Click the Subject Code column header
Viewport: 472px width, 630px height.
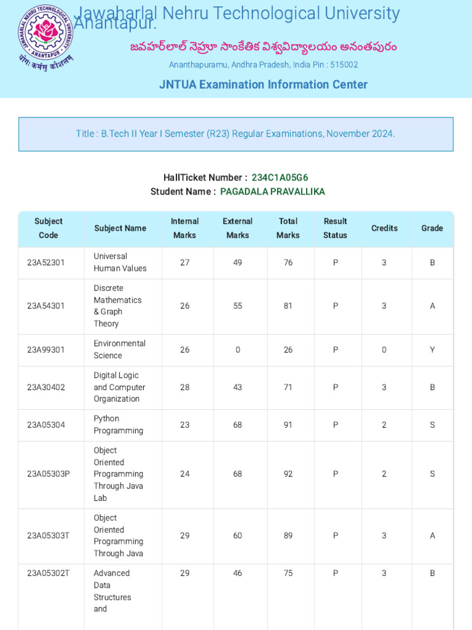49,228
